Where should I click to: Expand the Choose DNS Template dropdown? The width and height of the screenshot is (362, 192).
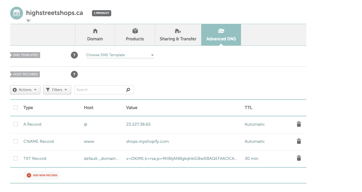tap(120, 55)
